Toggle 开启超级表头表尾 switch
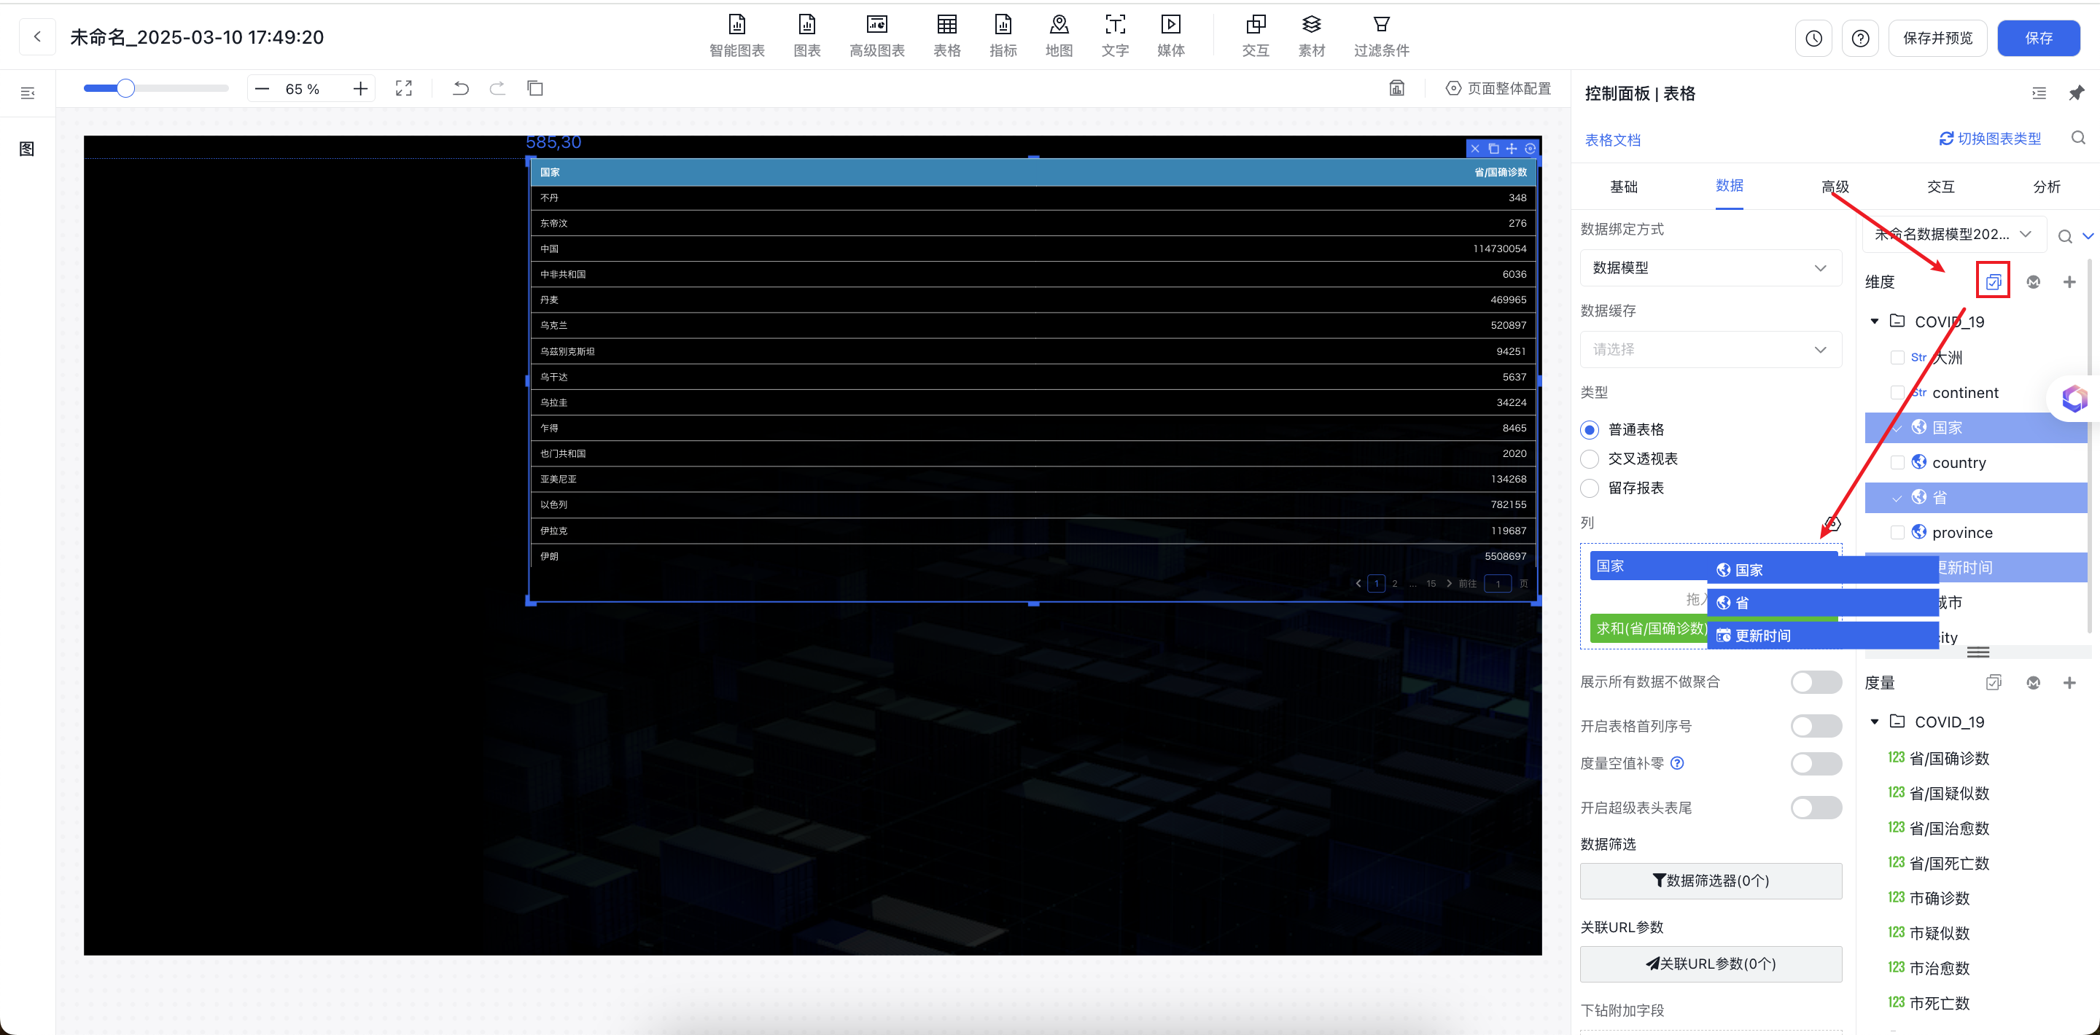 (1816, 808)
